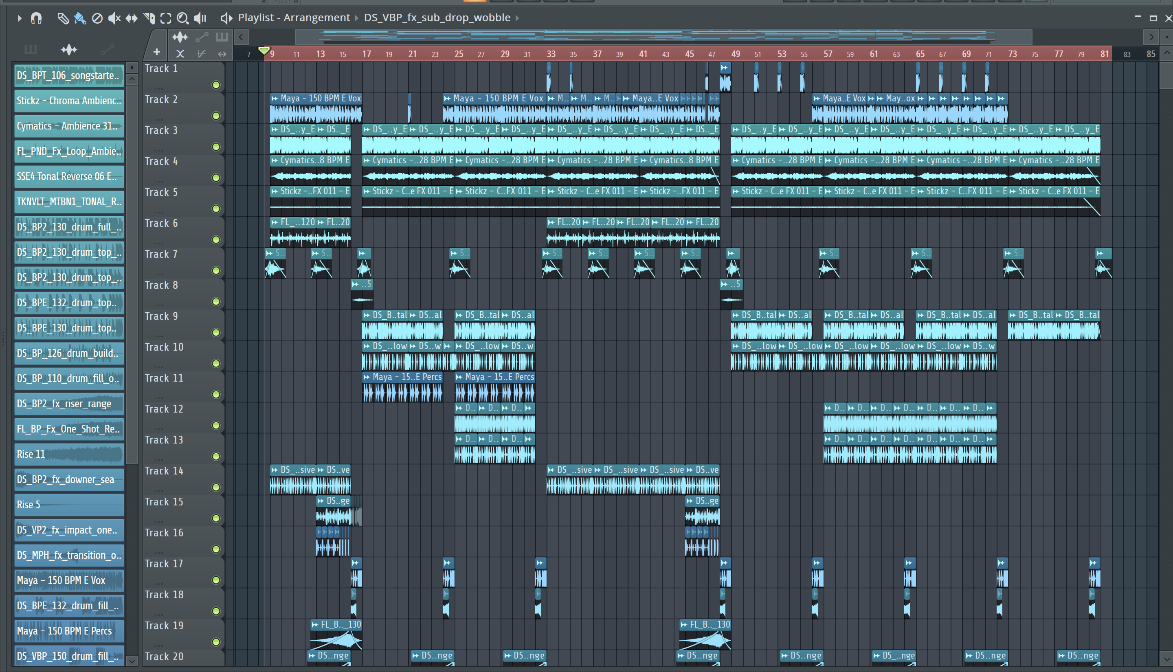Mute Track 2 with its green LED
Viewport: 1173px width, 672px height.
pyautogui.click(x=215, y=116)
